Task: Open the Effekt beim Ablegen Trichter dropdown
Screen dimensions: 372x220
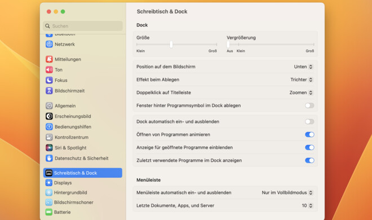Action: [302, 80]
